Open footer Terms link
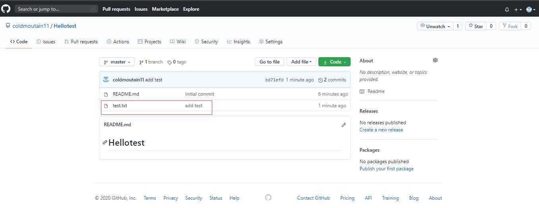 (150, 198)
